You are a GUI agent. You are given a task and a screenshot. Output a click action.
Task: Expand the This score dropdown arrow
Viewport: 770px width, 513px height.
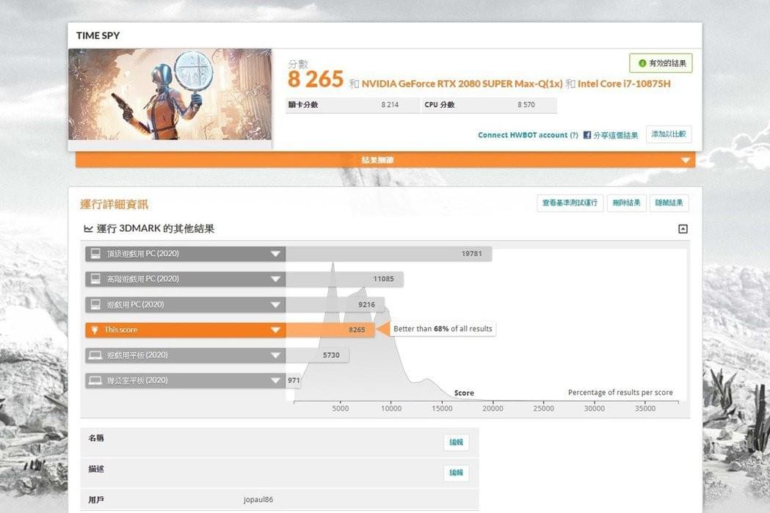click(275, 330)
